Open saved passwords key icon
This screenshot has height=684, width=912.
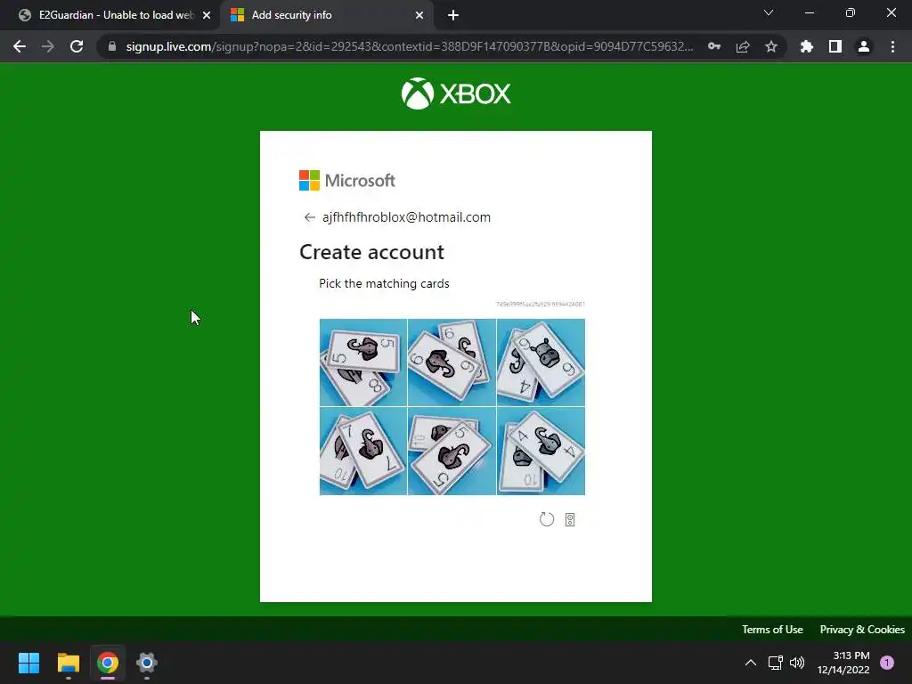pos(714,46)
